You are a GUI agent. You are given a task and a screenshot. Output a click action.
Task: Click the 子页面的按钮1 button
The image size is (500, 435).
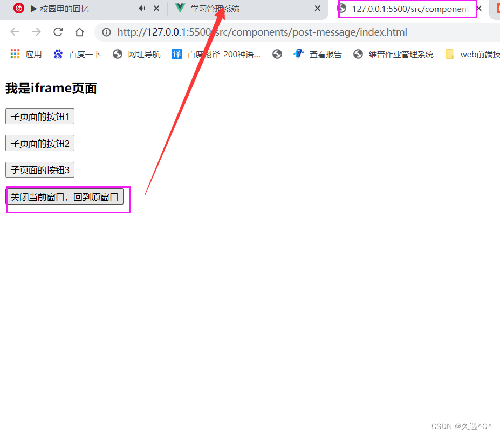[x=39, y=116]
